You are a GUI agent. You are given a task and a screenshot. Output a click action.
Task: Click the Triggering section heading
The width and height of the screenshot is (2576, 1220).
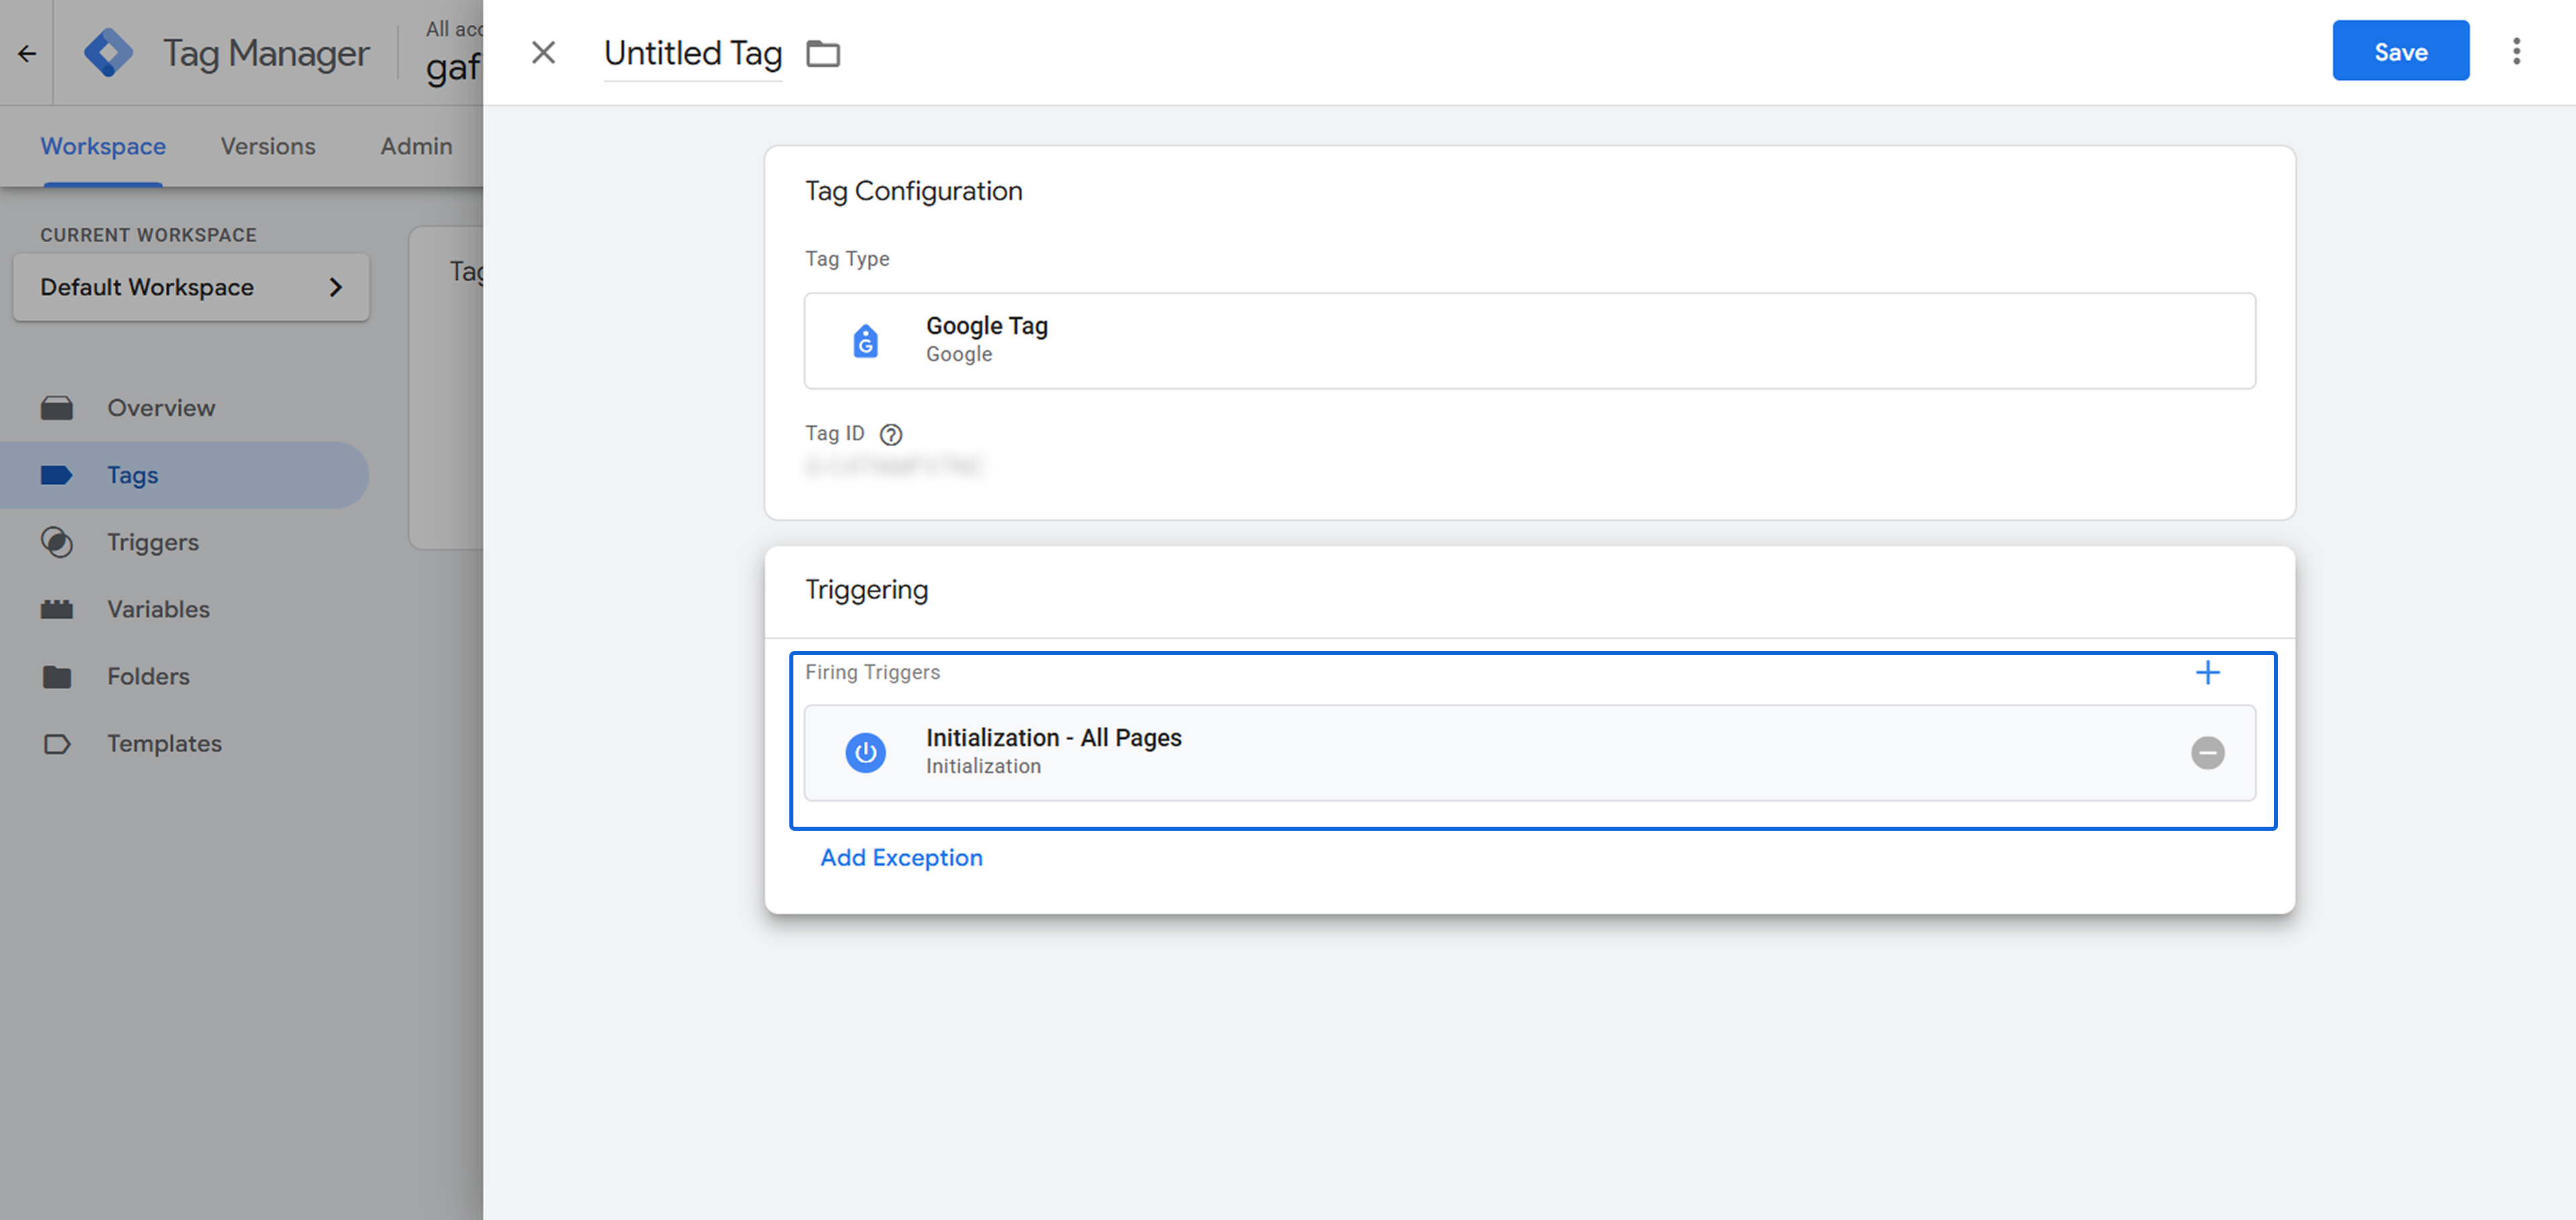[866, 590]
